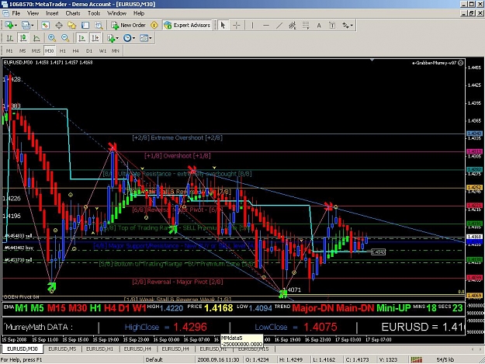Image resolution: width=485 pixels, height=364 pixels.
Task: Click the 'e-GrabberMurrey-v07' expert label
Action: 435,63
